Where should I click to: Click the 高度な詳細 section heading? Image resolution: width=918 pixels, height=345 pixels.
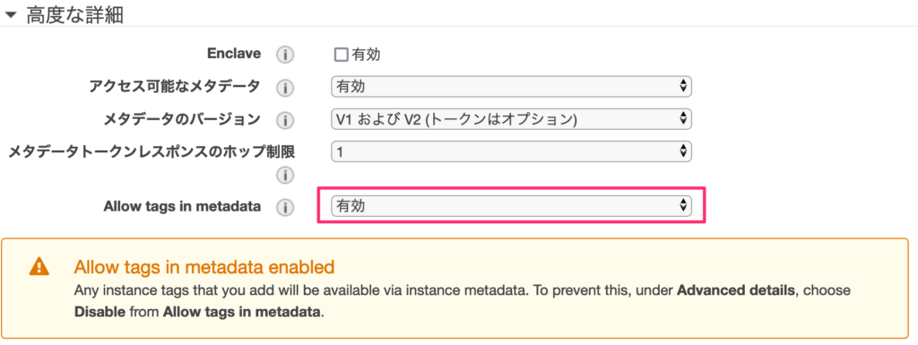[74, 15]
